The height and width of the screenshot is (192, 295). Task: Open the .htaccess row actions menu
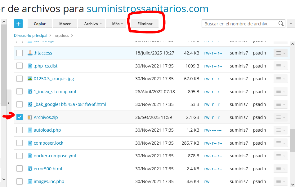tap(280, 53)
